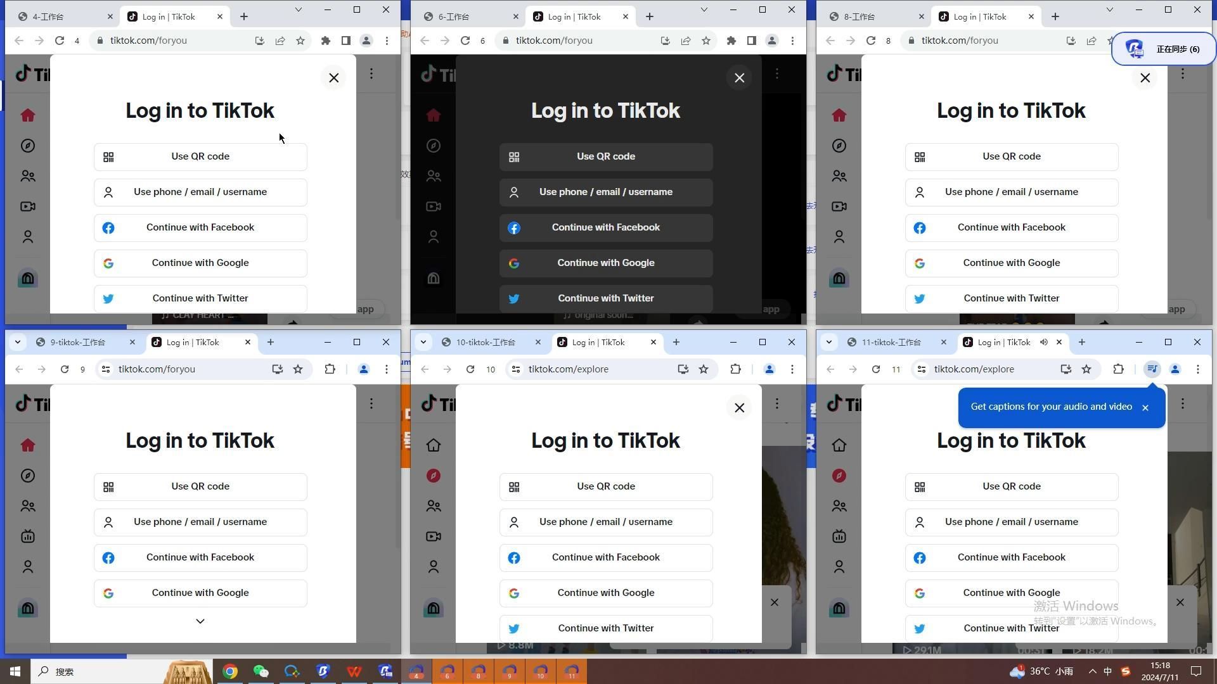The width and height of the screenshot is (1217, 684).
Task: Click the tiktok.com/explore address bar in window 11
Action: (x=974, y=369)
